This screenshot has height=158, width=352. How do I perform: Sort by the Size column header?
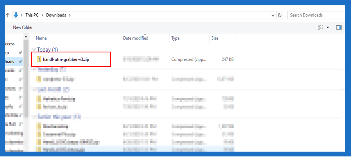coord(215,38)
